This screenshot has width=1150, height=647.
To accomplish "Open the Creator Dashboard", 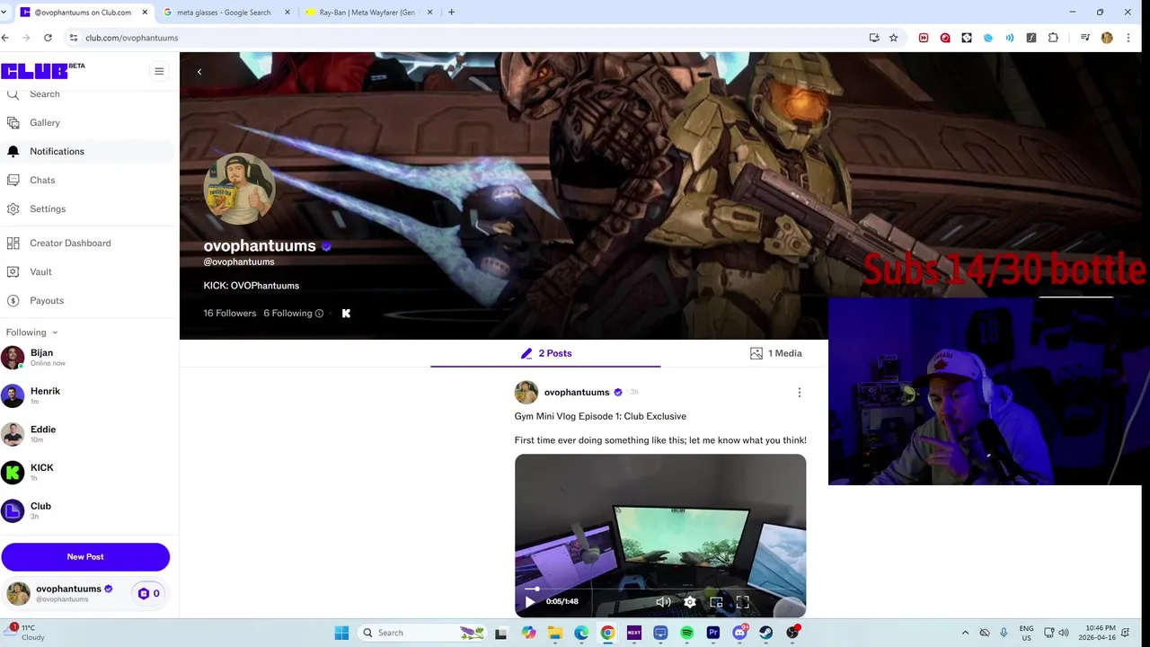I will tap(70, 243).
